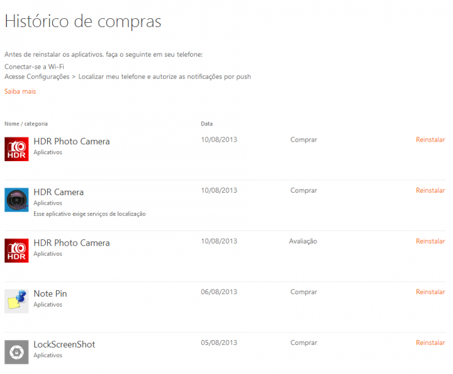
Task: Click 'Antes de reinstalar os aplicativos' instruction text
Action: click(103, 54)
